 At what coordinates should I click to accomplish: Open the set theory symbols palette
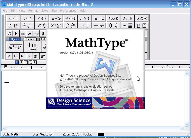(99, 18)
